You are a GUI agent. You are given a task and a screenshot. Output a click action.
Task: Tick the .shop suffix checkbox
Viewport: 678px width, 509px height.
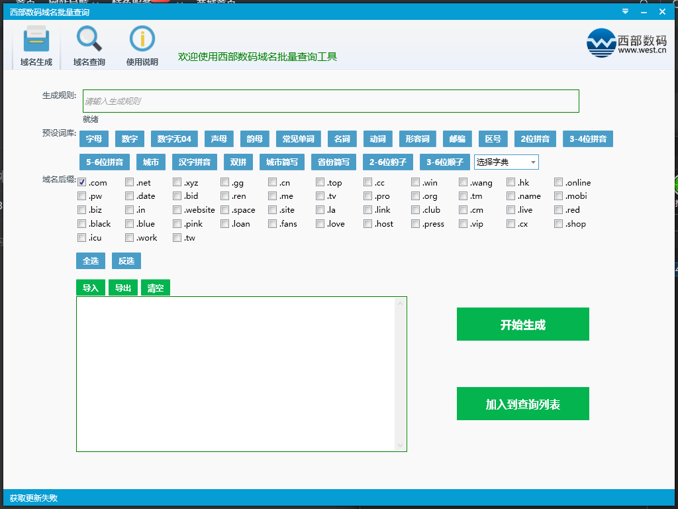[x=559, y=224]
